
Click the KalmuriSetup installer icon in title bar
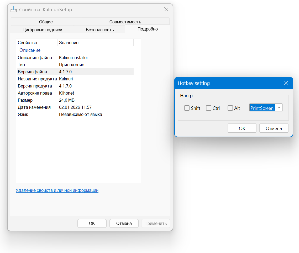tap(13, 10)
